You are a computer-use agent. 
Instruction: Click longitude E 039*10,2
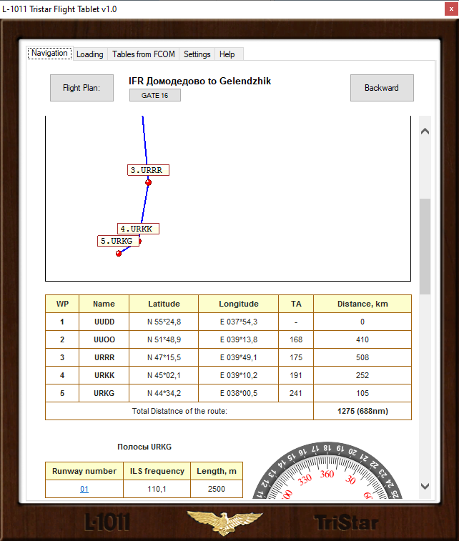239,375
